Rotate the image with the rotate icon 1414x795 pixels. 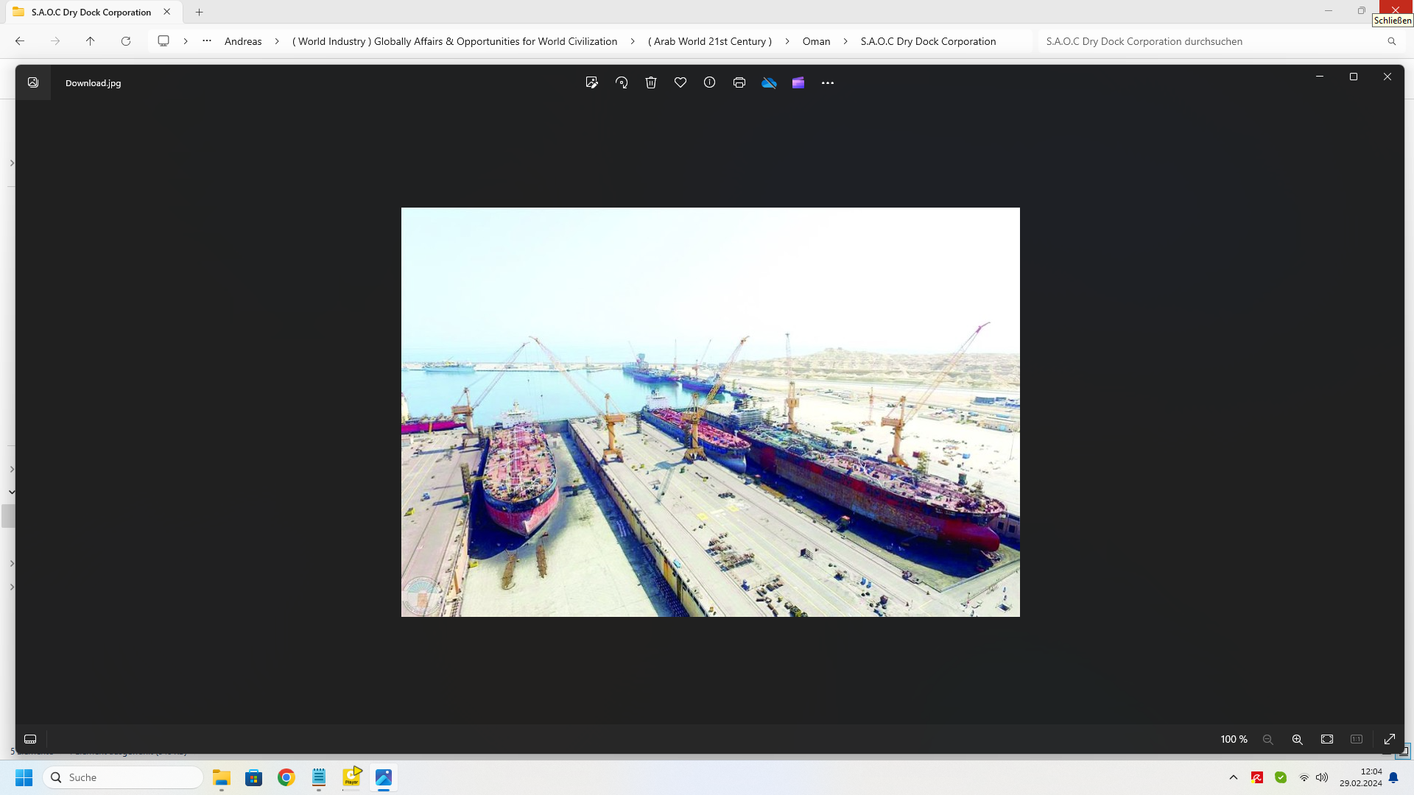[x=622, y=82]
